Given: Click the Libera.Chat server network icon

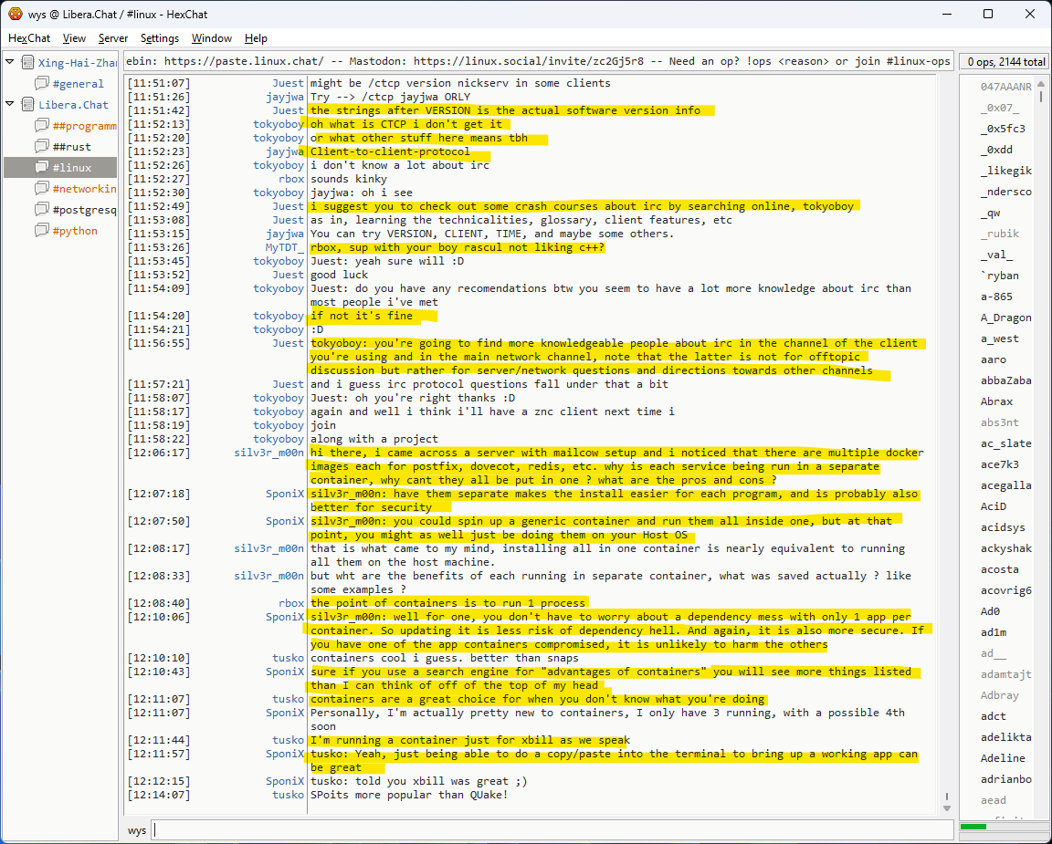Looking at the screenshot, I should (27, 105).
